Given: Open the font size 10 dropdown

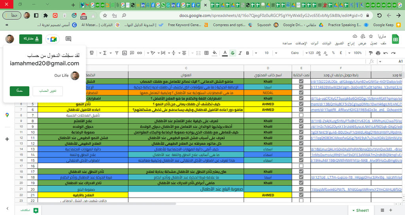Looking at the screenshot, I should [x=263, y=53].
